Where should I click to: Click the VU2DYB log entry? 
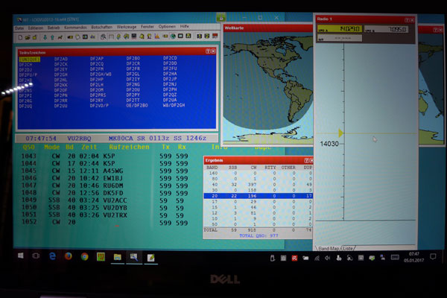[104, 208]
